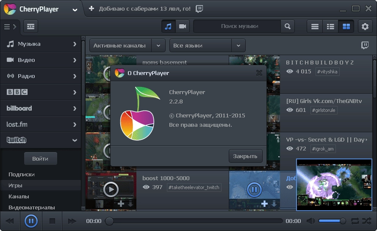Download arrow on the playing stream tile

coord(274,204)
